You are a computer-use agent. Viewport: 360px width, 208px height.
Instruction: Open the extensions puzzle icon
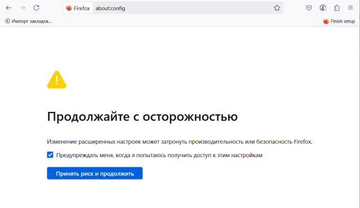coord(336,8)
